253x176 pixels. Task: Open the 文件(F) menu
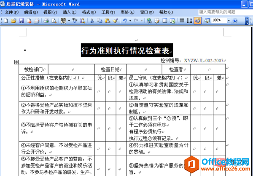click(x=11, y=12)
